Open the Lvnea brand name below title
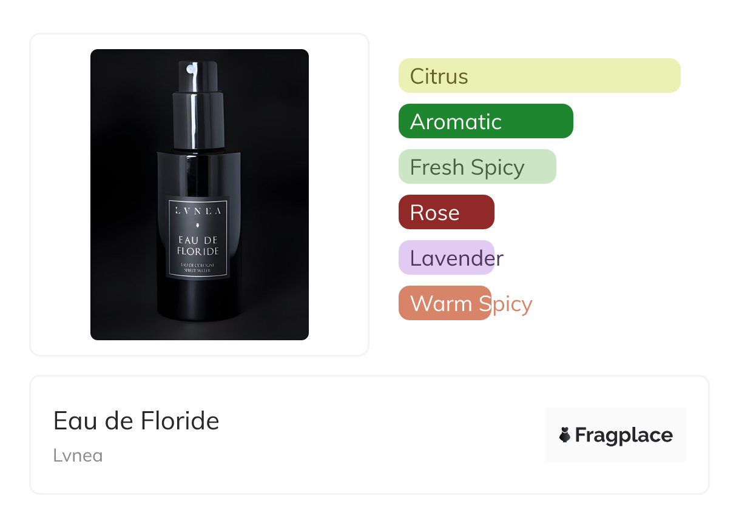Screen dimensions: 739x524 pyautogui.click(x=78, y=455)
